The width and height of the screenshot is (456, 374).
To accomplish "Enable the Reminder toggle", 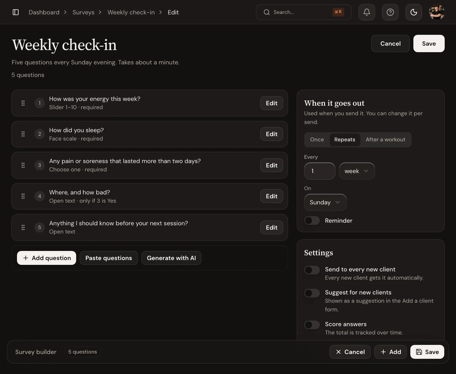I will pyautogui.click(x=312, y=221).
